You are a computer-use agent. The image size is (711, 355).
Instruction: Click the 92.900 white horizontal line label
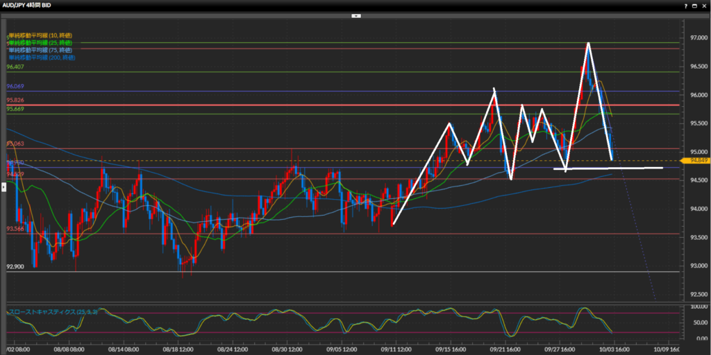(x=16, y=266)
